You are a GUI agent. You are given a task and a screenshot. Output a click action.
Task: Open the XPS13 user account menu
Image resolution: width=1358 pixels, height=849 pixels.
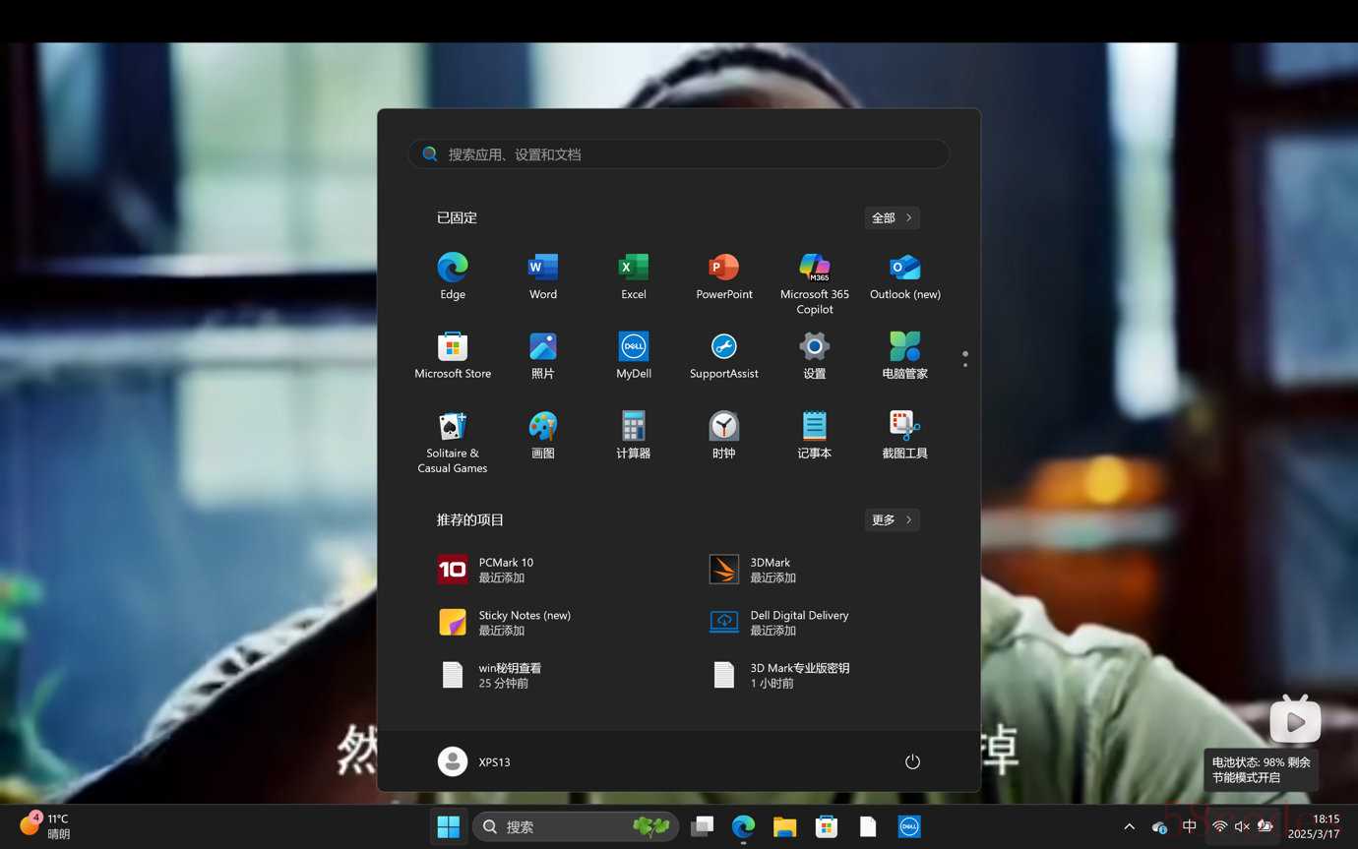point(474,761)
